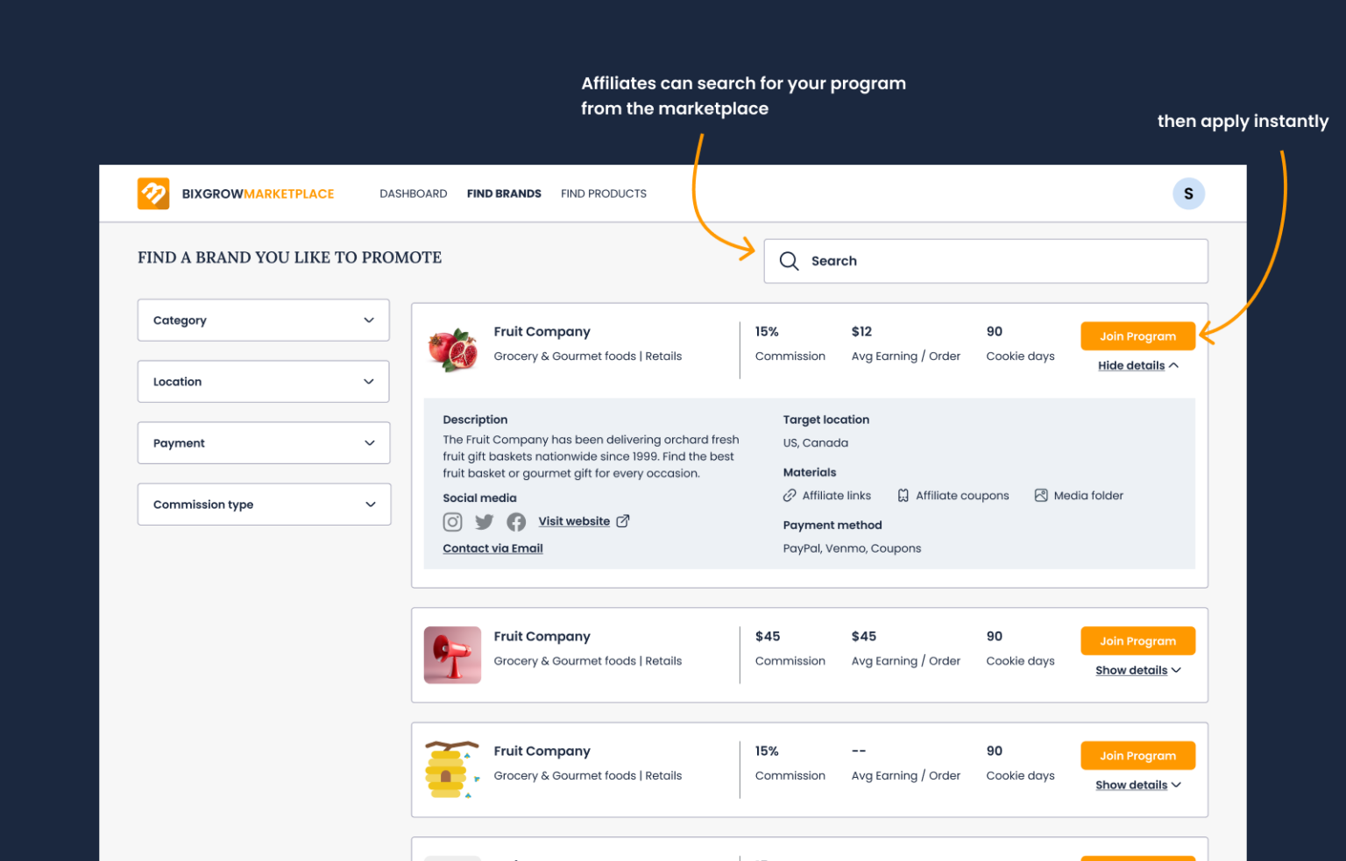Switch to the Dashboard tab

[413, 194]
